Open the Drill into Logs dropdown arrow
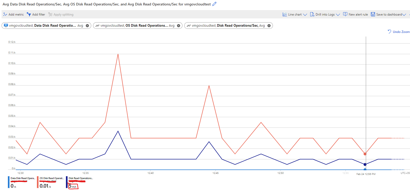 click(338, 15)
